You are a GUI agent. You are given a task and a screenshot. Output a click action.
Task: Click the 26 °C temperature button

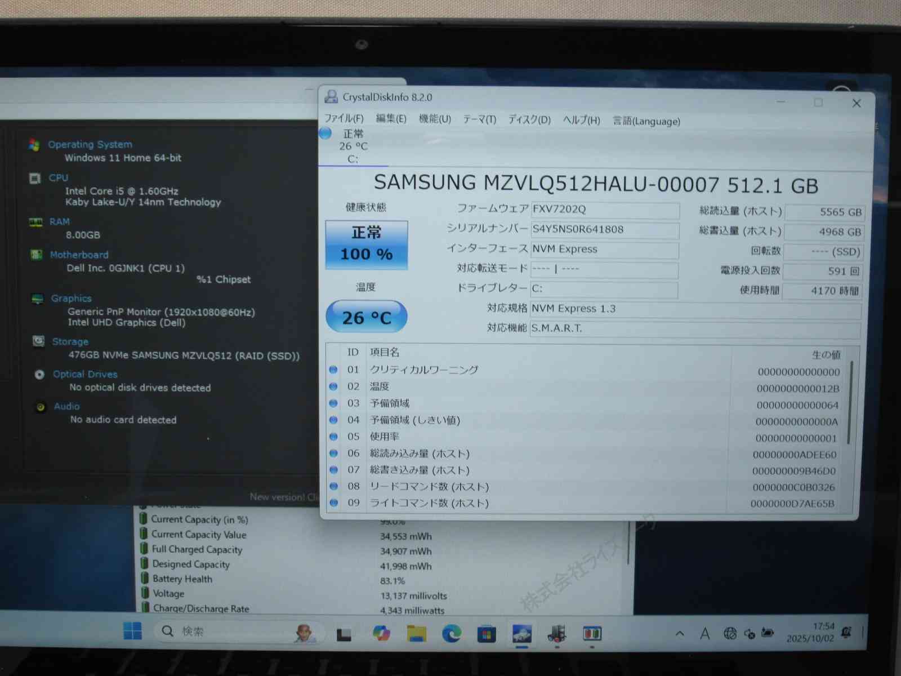click(x=367, y=317)
